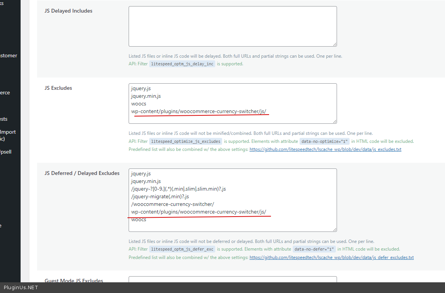The width and height of the screenshot is (445, 293).
Task: Click '/woocommerce-currency-switcher/' line in Deferred Excludes
Action: click(173, 204)
